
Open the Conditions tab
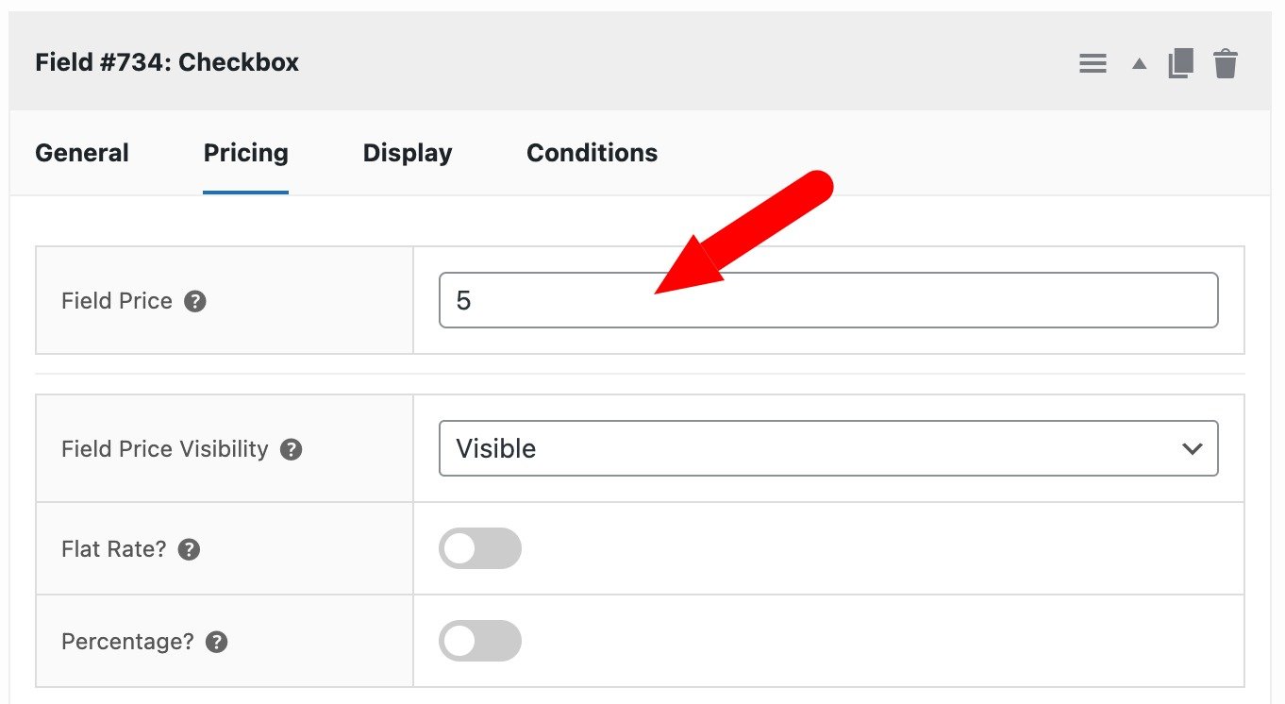tap(592, 152)
